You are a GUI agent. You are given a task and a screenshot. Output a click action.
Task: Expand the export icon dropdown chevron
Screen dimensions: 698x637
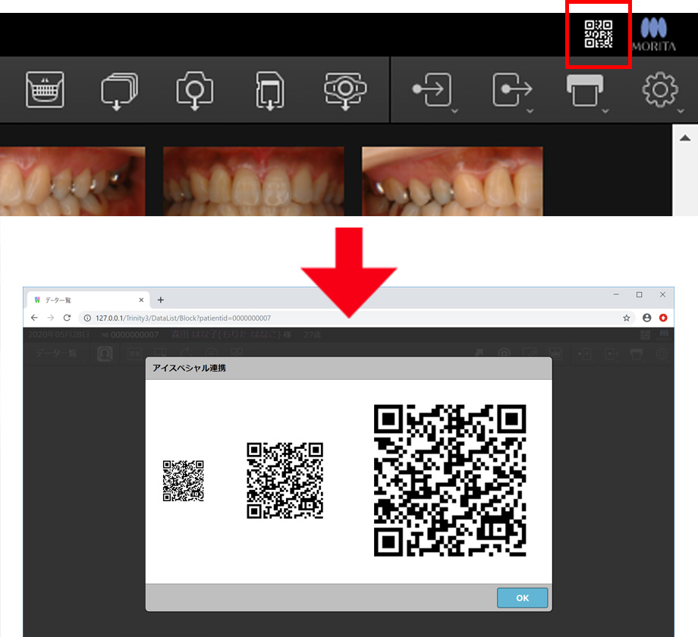(x=530, y=111)
